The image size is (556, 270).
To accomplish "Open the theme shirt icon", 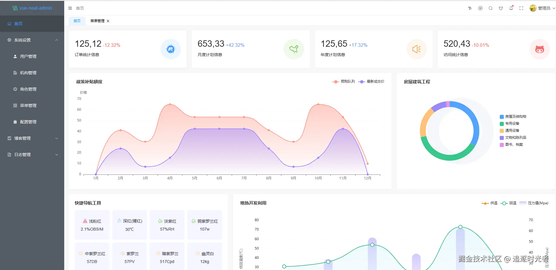I will pyautogui.click(x=501, y=8).
